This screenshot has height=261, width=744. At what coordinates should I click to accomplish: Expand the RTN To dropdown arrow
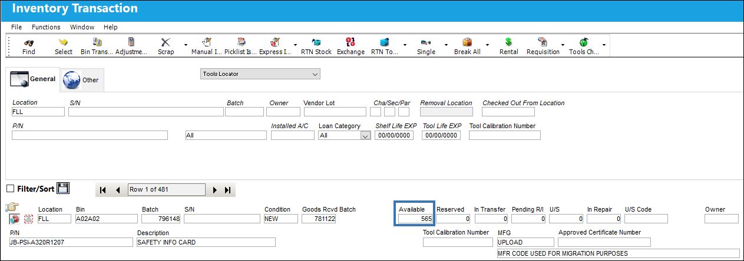point(405,45)
